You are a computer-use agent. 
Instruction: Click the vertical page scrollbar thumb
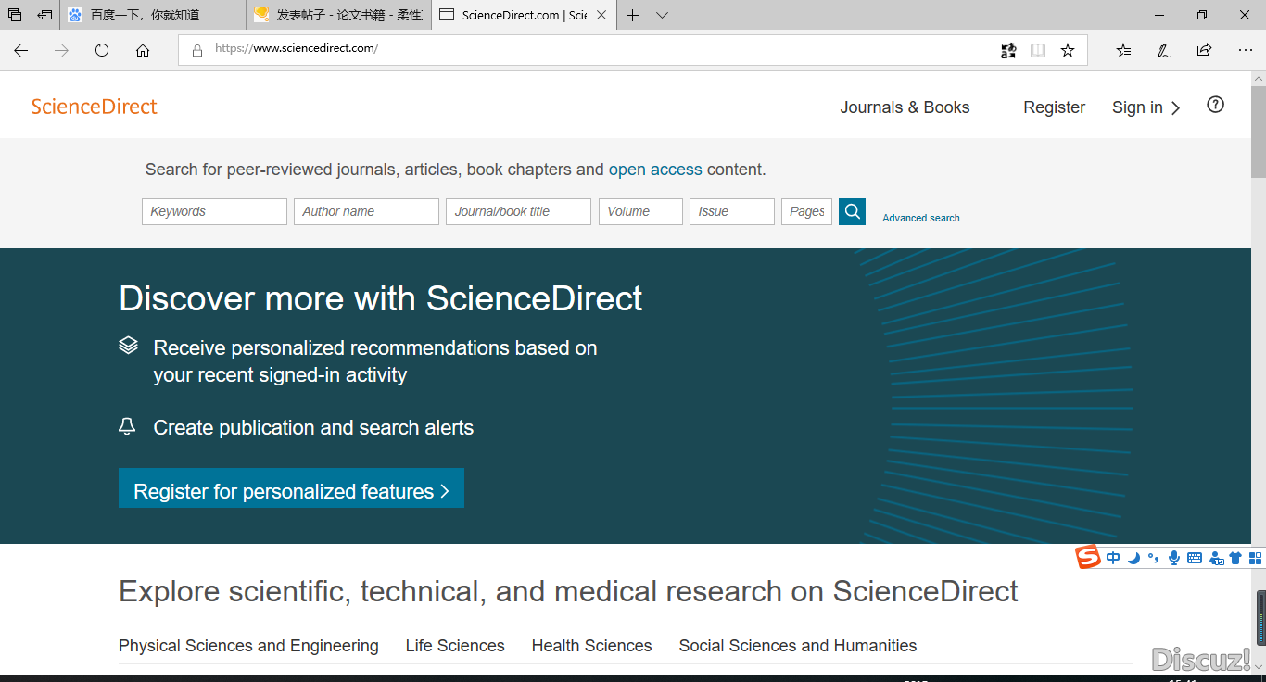[x=1258, y=132]
